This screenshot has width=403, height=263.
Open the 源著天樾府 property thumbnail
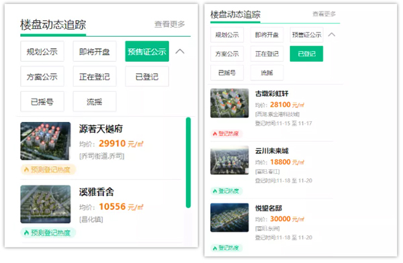tap(46, 141)
